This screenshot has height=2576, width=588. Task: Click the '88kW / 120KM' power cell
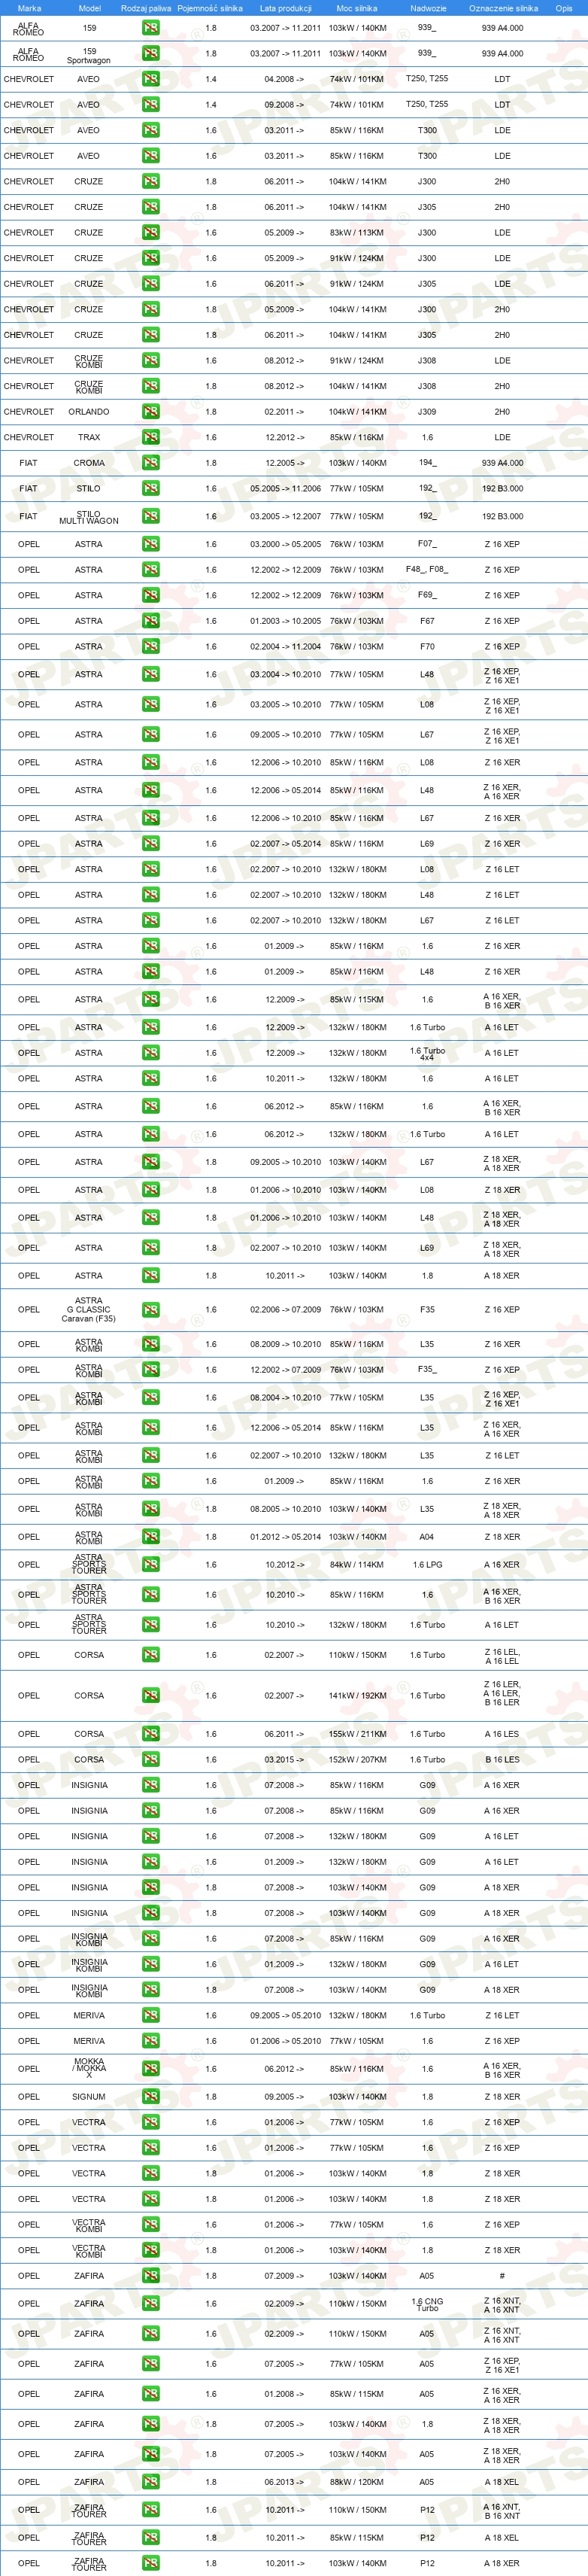point(358,2482)
